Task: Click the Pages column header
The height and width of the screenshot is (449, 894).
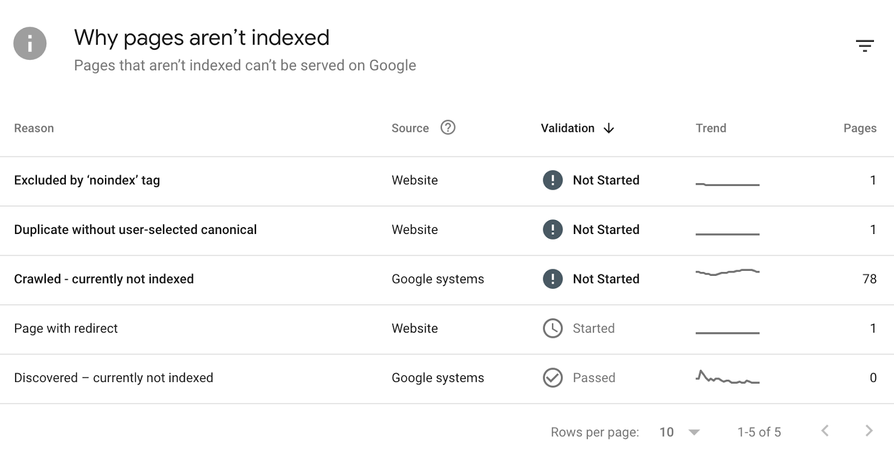Action: click(859, 128)
